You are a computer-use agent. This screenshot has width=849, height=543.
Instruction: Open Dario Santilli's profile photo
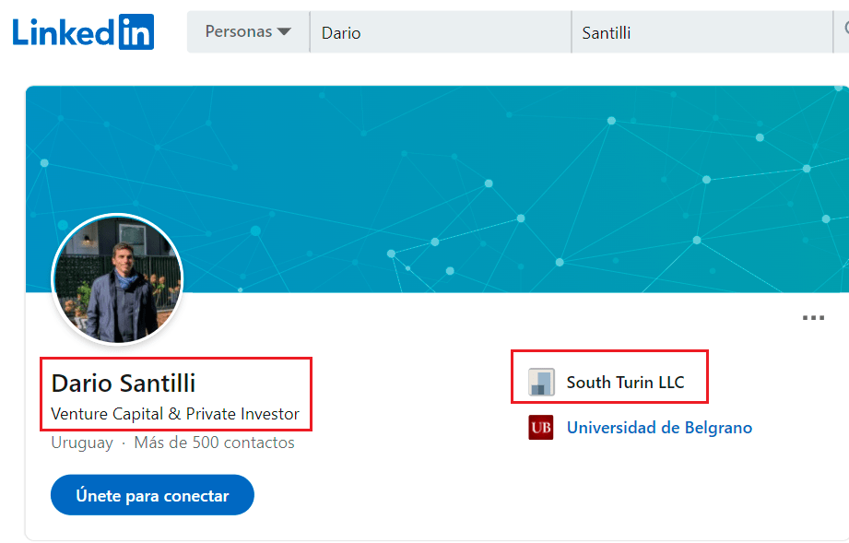117,280
